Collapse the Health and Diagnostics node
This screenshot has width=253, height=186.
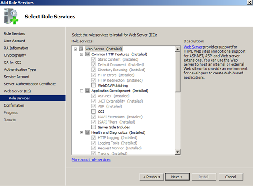(x=82, y=132)
